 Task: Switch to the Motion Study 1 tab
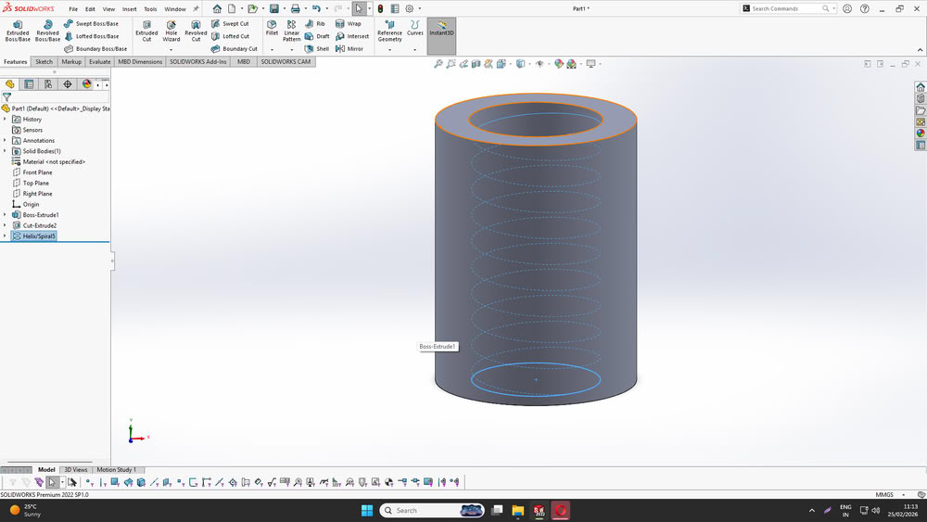pyautogui.click(x=117, y=470)
